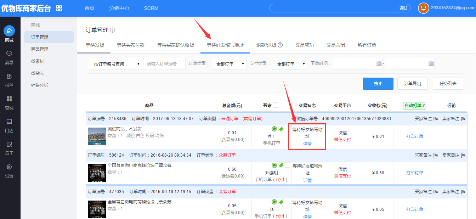Screen dimensions: 476x219
Task: Click 打印订单 link for order 586124
Action: (414, 173)
